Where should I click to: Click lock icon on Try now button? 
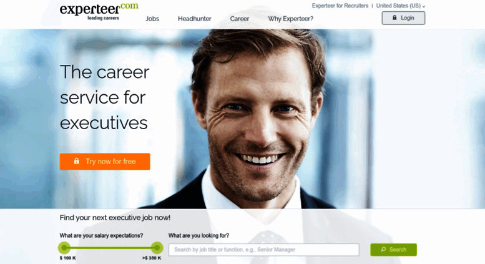pos(76,161)
